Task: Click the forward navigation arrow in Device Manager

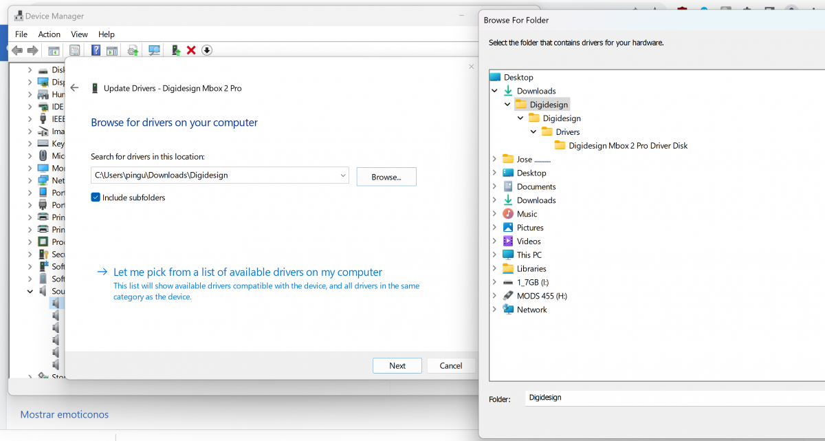Action: (32, 50)
